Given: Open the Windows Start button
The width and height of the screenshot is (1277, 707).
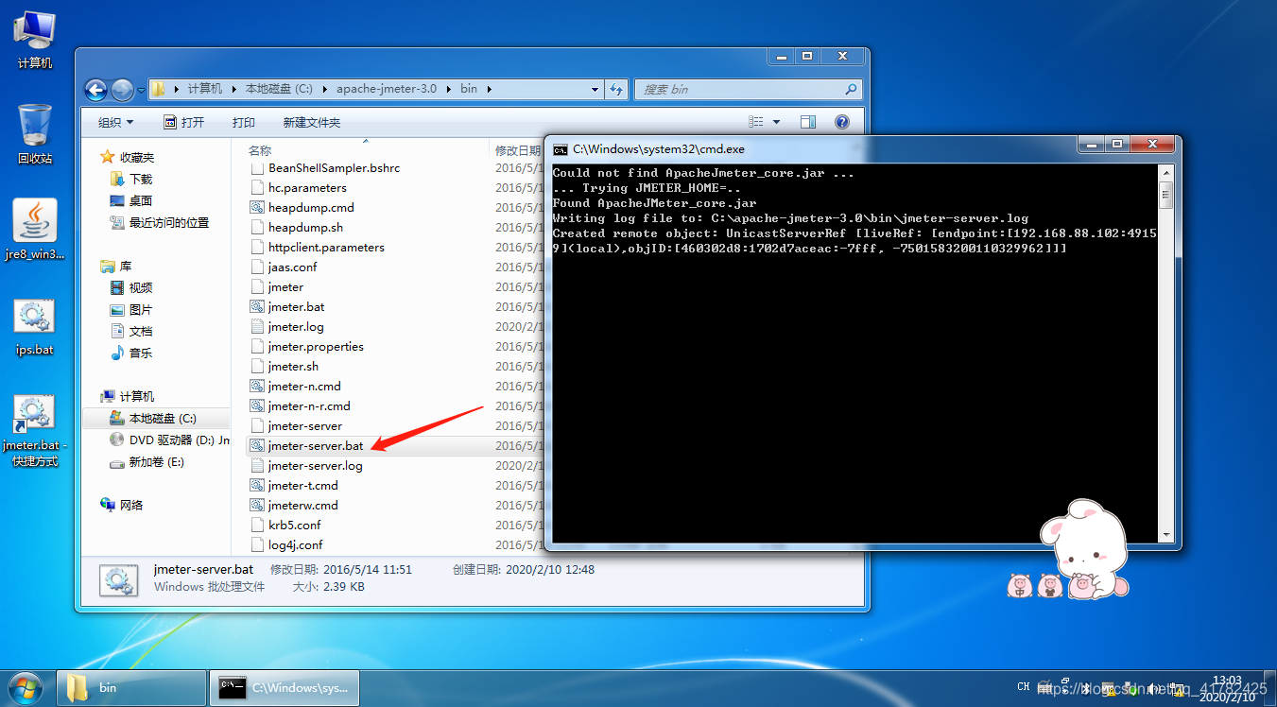Looking at the screenshot, I should tap(26, 687).
